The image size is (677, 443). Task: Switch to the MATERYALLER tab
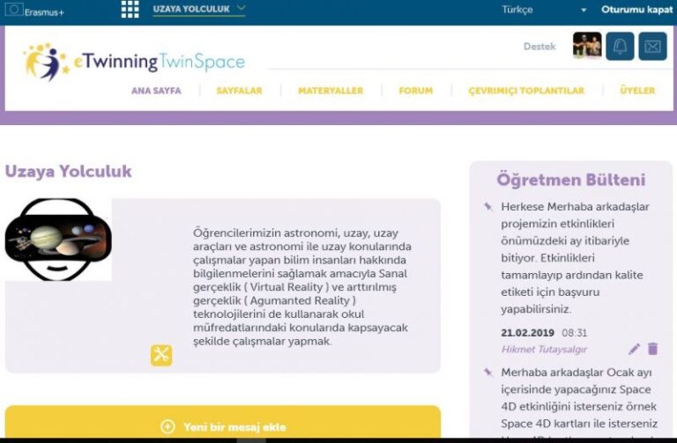click(x=331, y=91)
